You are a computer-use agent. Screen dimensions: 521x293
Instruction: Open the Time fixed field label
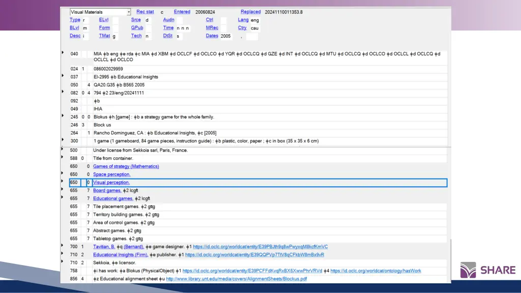[x=168, y=27]
